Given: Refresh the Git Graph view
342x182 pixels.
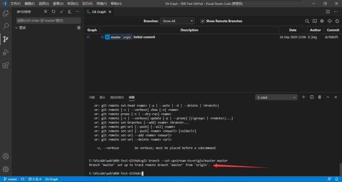Looking at the screenshot, I should coord(337,21).
